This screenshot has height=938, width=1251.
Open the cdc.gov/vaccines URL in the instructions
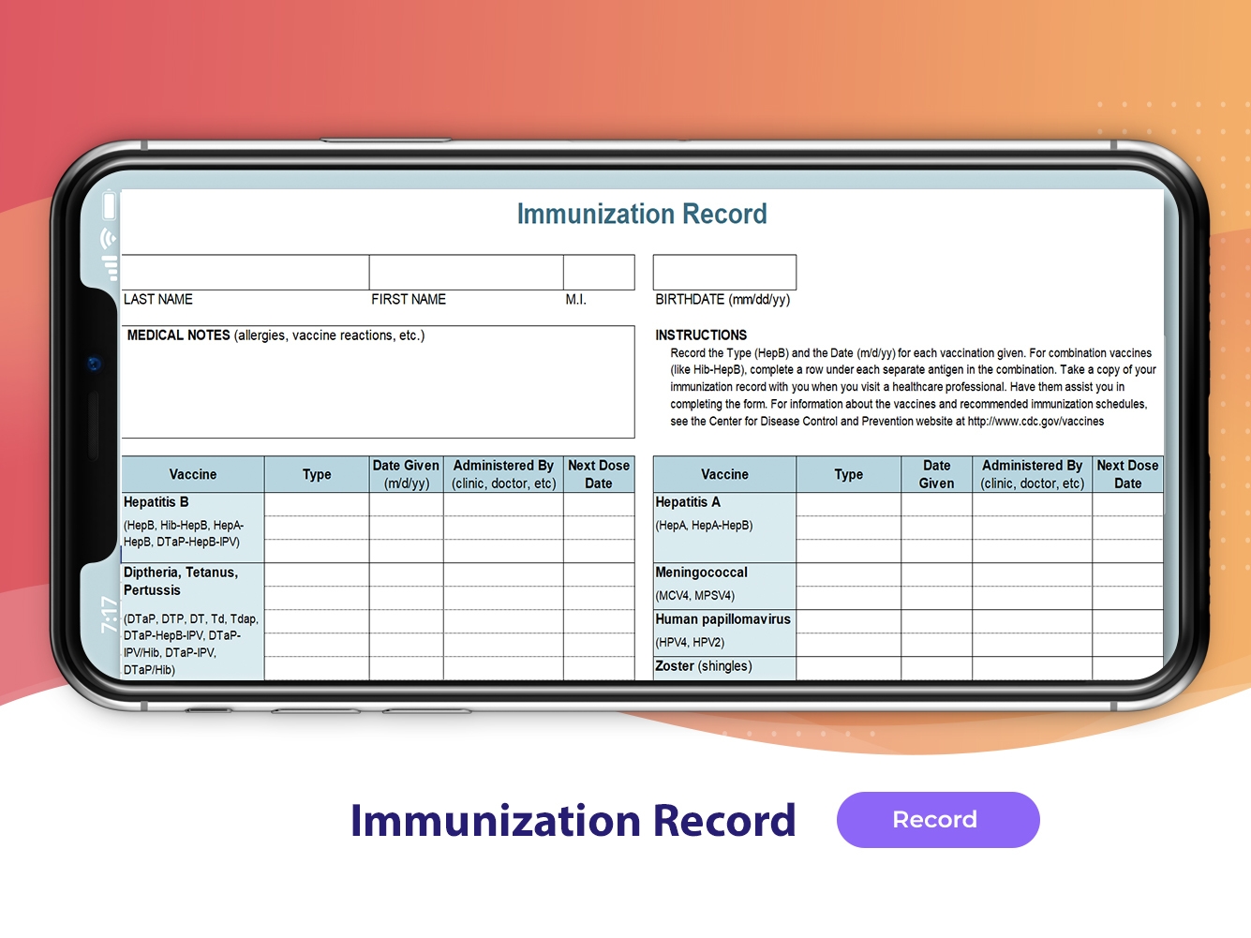tap(1035, 422)
